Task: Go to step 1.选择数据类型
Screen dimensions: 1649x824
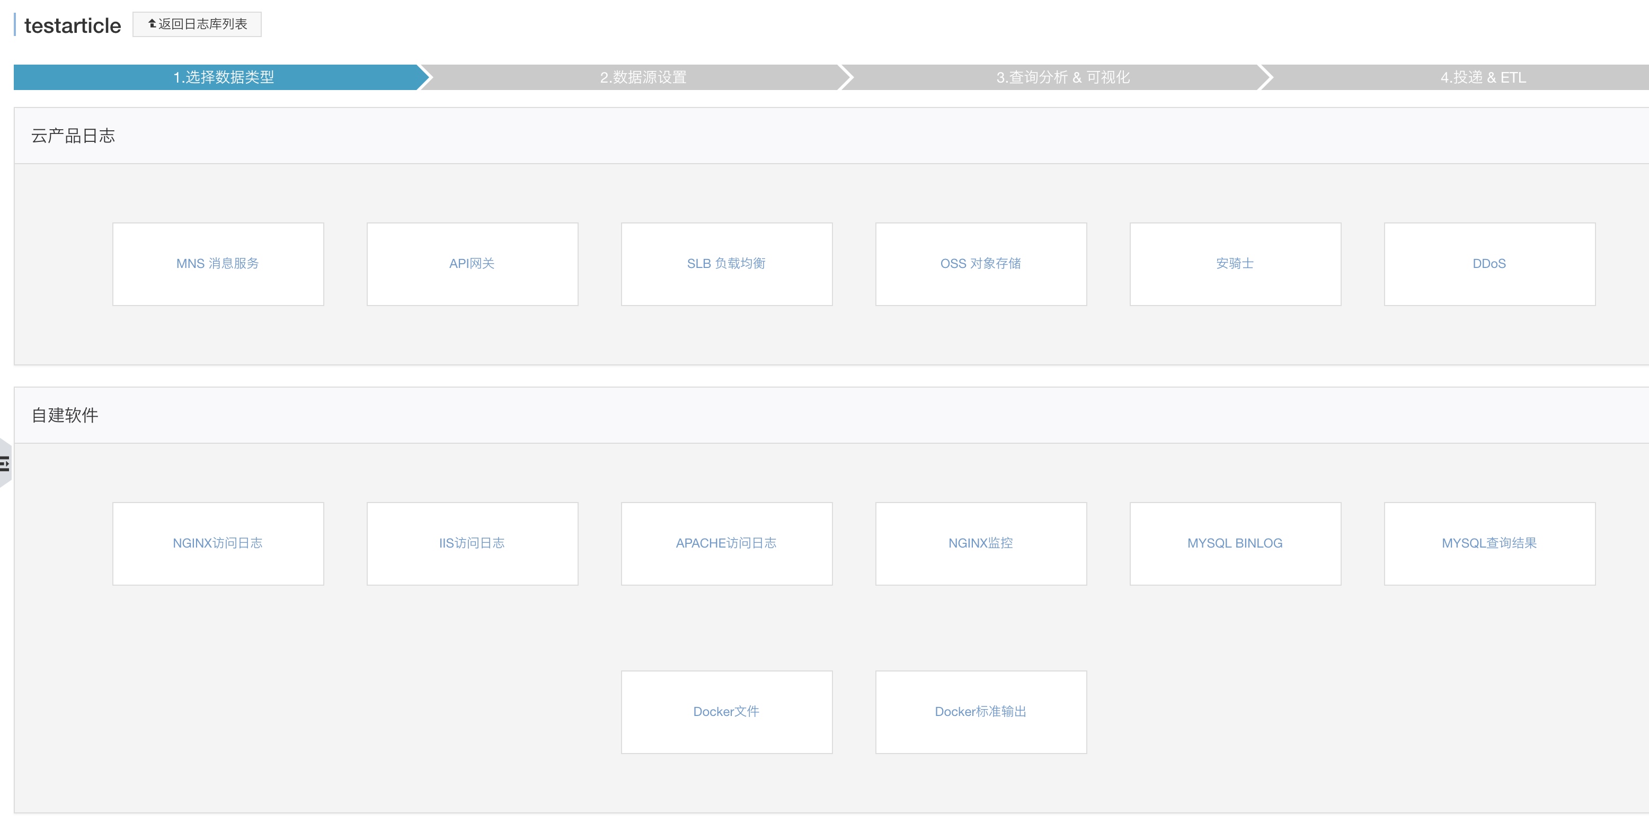Action: [x=223, y=77]
